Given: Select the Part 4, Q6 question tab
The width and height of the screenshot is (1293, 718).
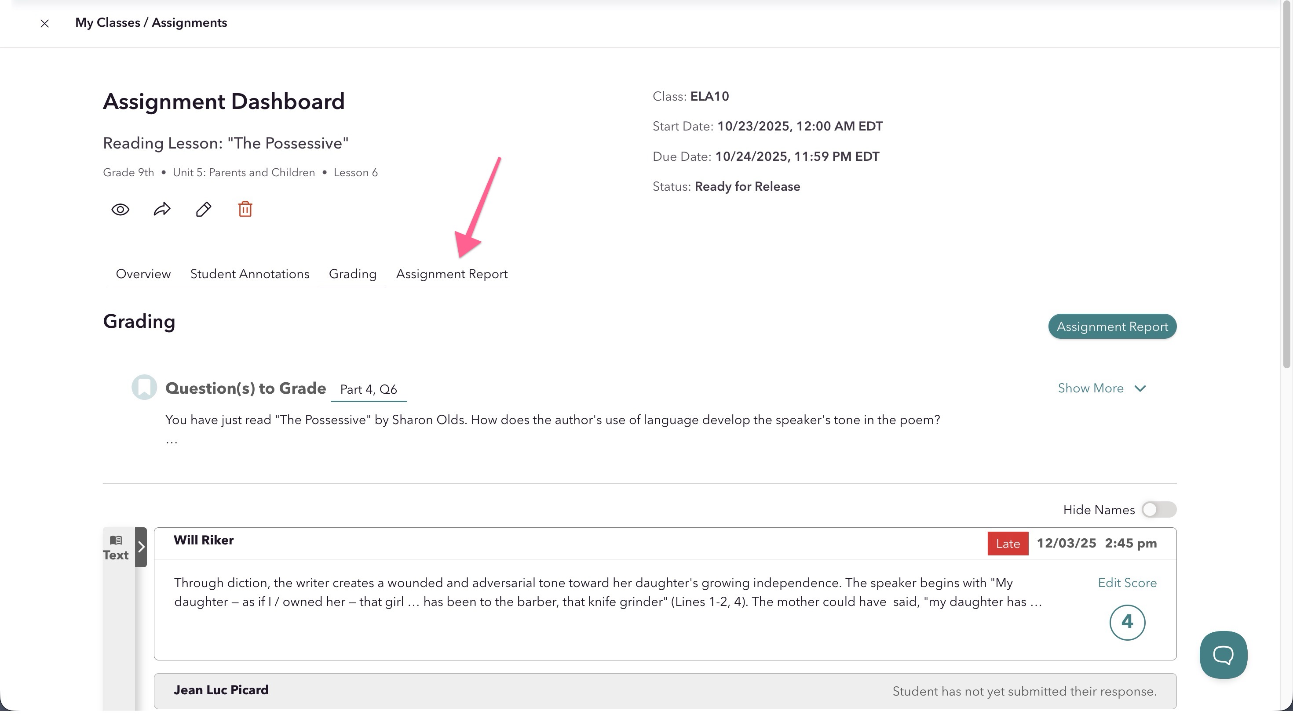Looking at the screenshot, I should tap(369, 390).
